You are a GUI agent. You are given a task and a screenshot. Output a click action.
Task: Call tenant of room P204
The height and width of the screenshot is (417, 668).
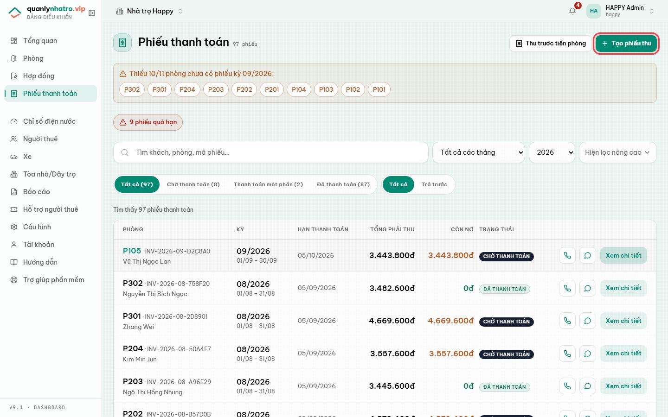pyautogui.click(x=567, y=354)
